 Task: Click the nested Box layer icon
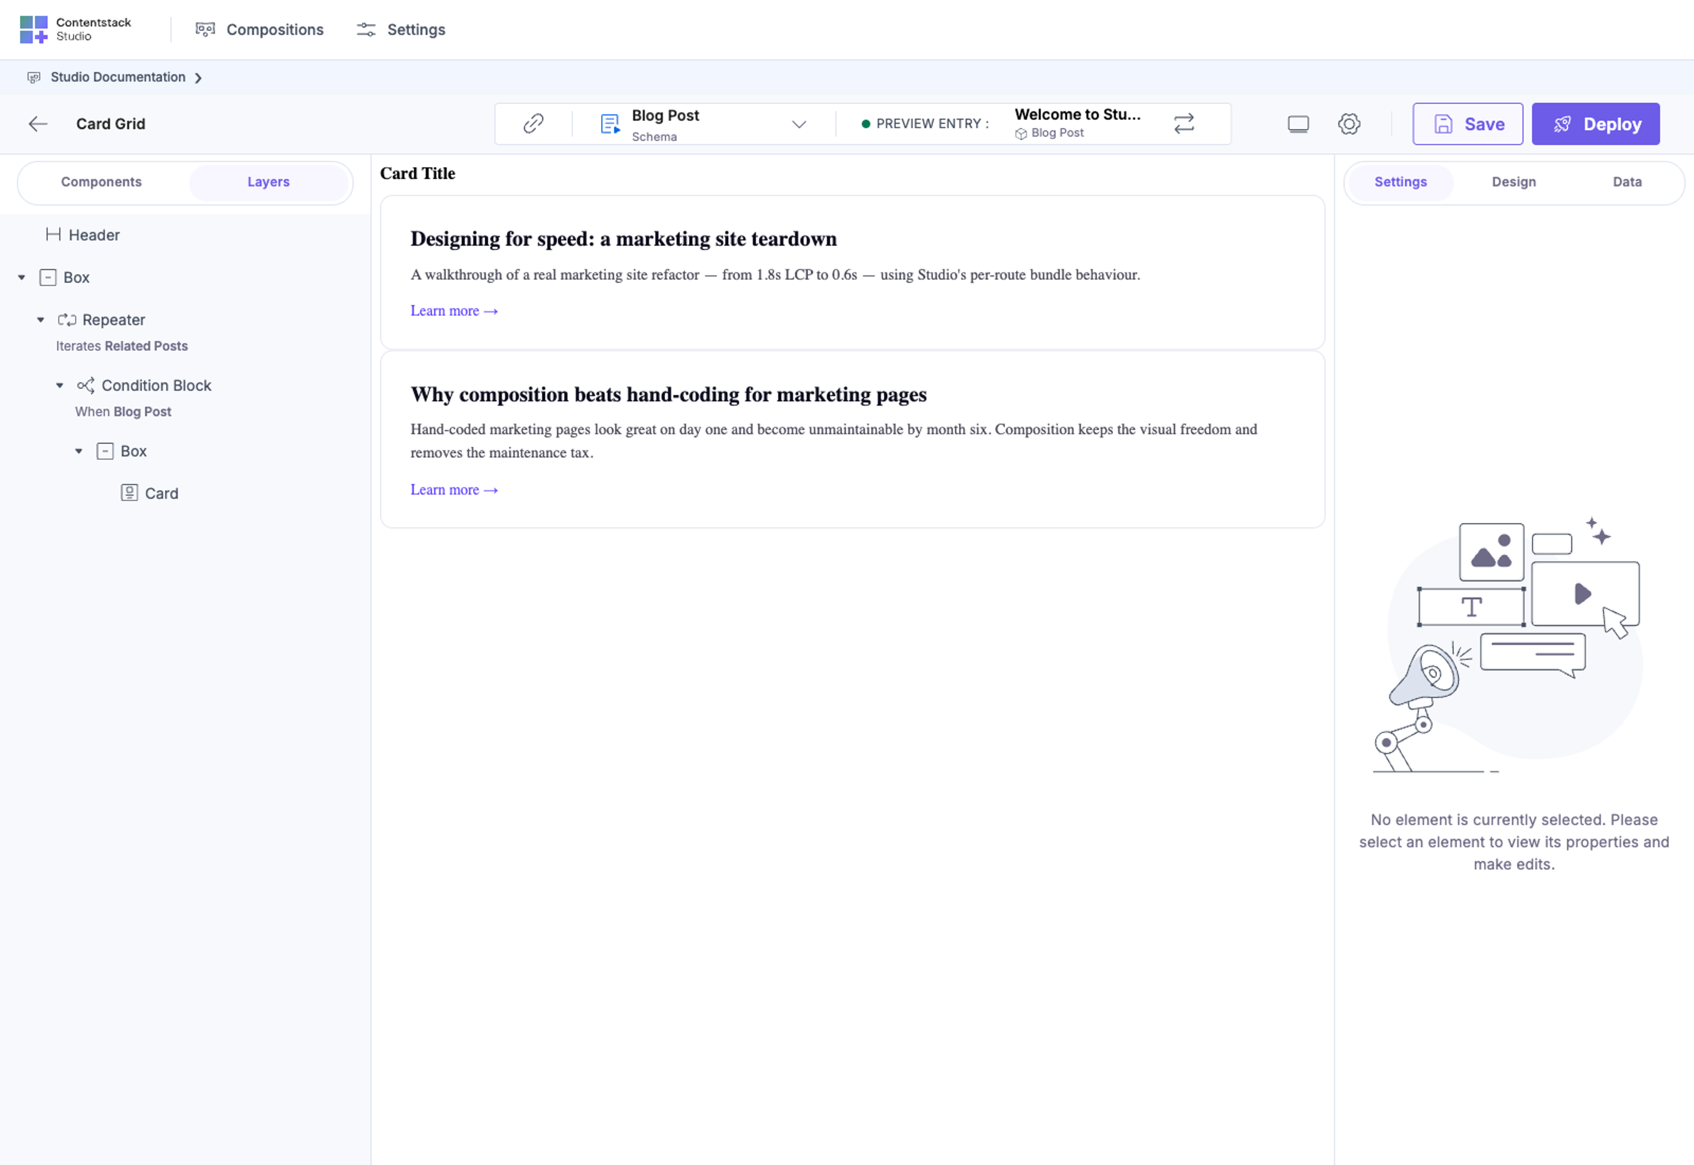coord(105,451)
